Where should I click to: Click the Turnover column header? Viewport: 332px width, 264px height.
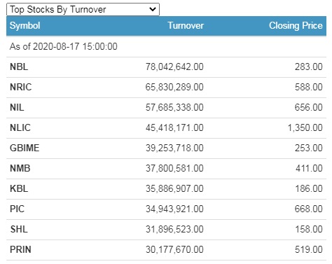pos(186,26)
